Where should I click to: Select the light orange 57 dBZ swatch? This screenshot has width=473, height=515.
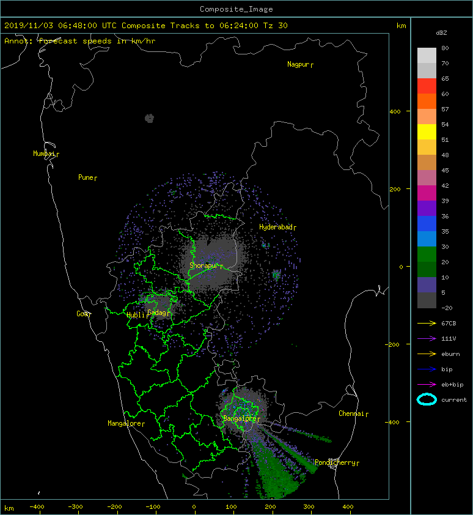[427, 116]
